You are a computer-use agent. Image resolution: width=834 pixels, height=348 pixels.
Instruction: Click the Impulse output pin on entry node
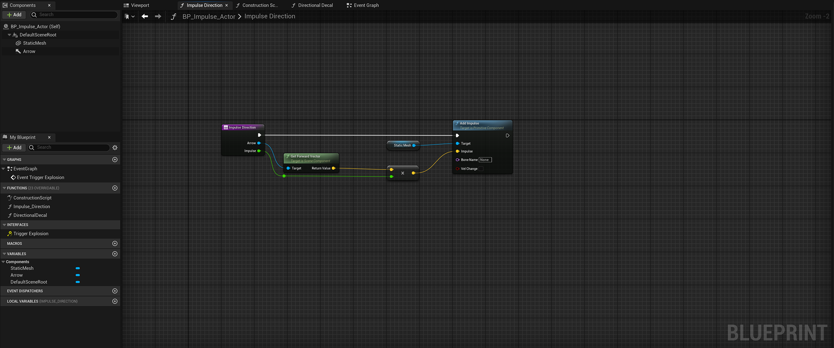pyautogui.click(x=259, y=151)
